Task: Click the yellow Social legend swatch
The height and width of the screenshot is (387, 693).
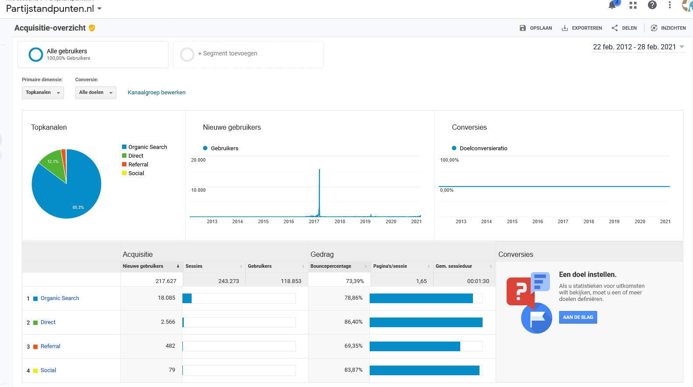Action: pos(124,173)
